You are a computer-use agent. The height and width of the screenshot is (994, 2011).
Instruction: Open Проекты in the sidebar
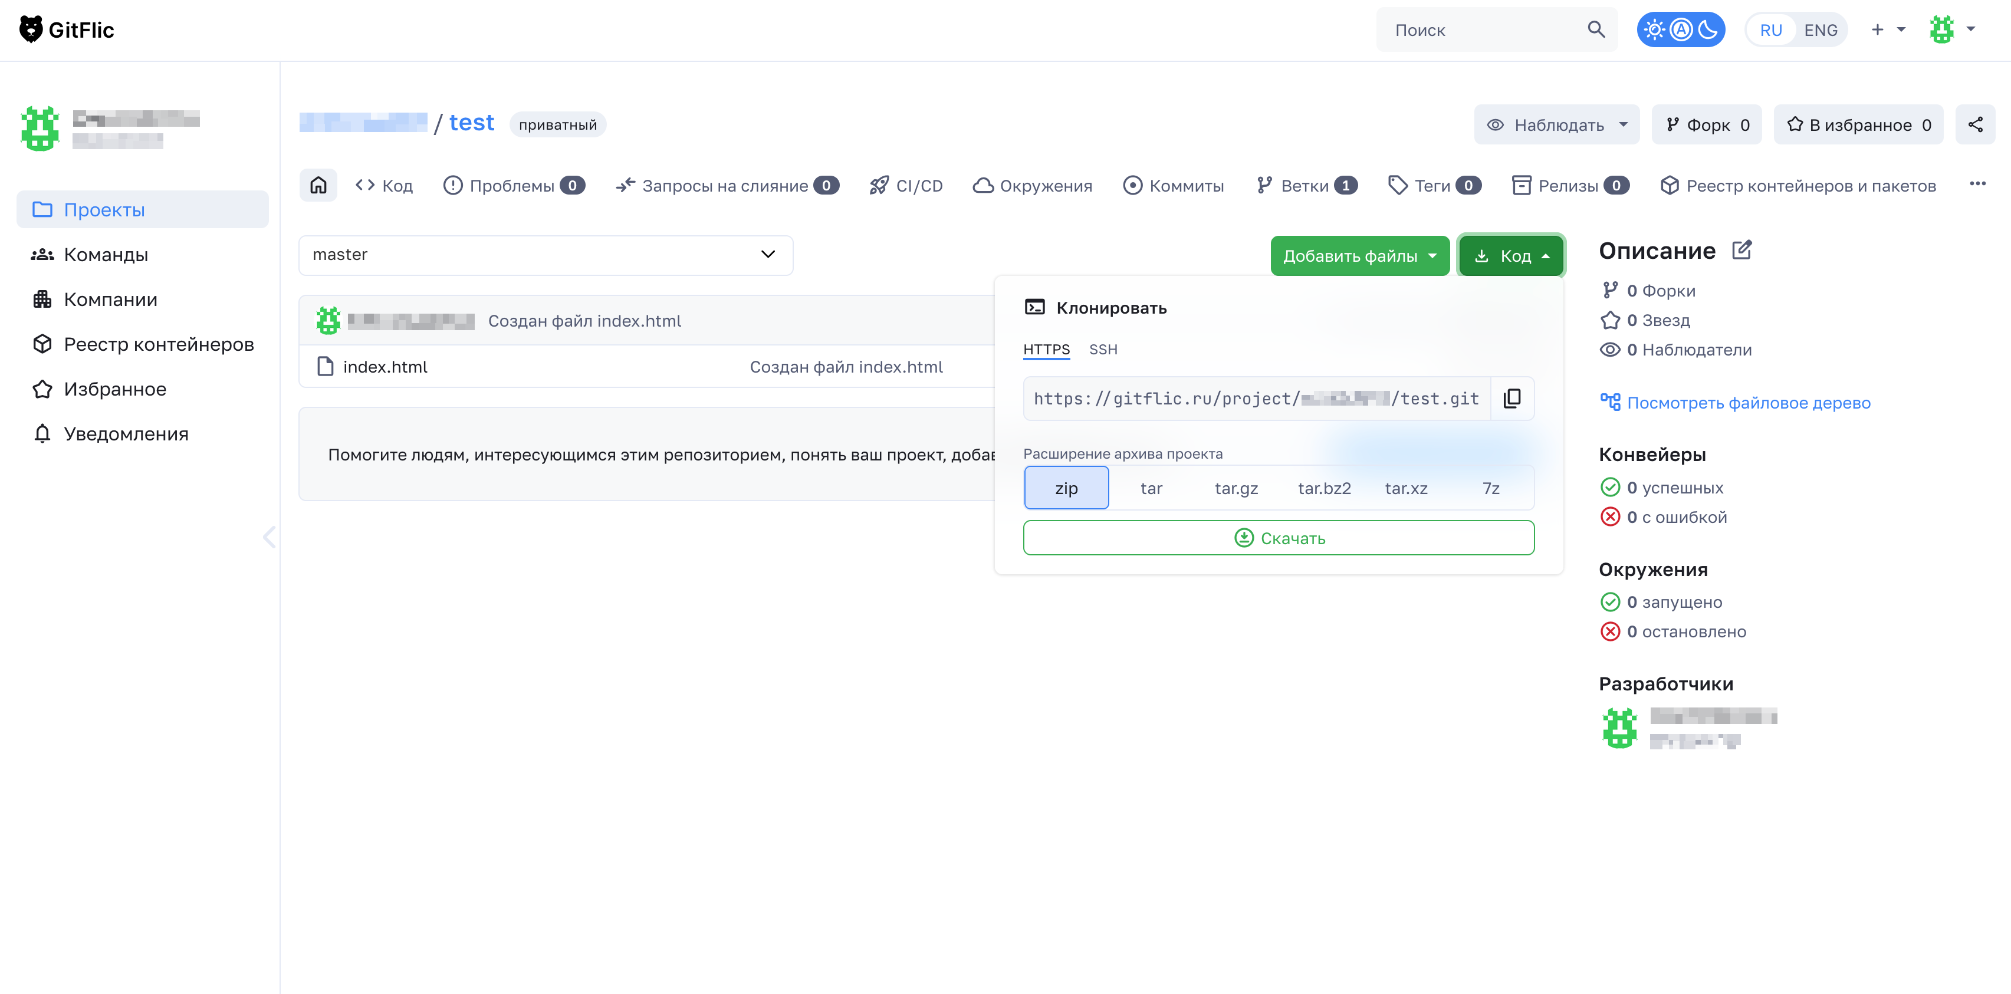pos(142,209)
